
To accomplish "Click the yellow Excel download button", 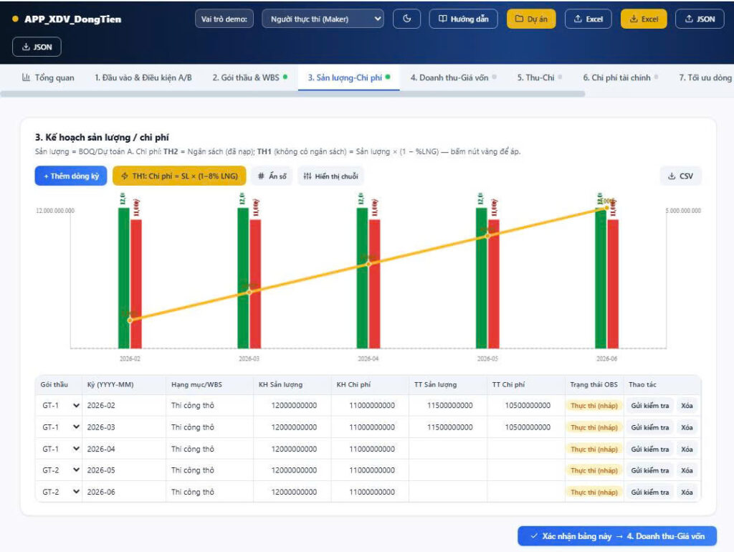I will click(644, 19).
